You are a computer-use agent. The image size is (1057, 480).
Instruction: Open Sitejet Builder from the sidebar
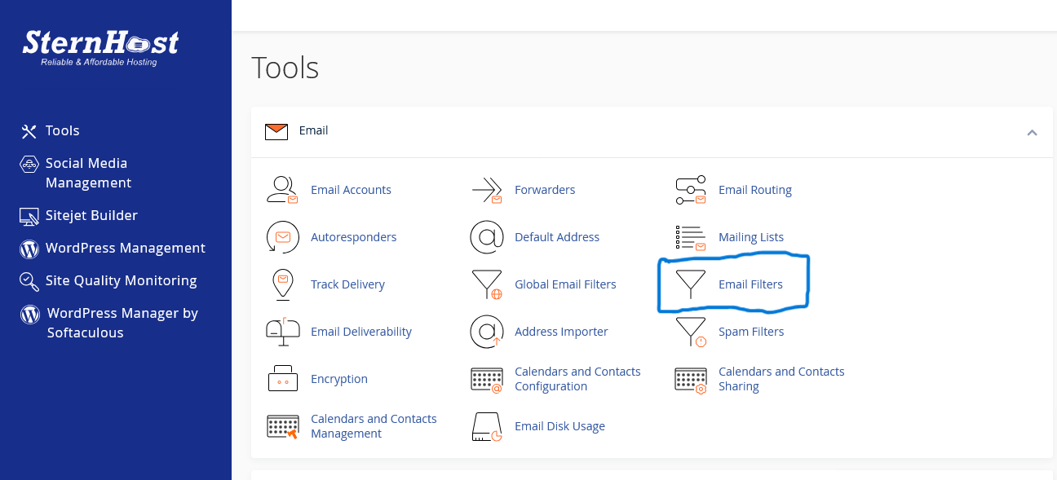pyautogui.click(x=91, y=215)
